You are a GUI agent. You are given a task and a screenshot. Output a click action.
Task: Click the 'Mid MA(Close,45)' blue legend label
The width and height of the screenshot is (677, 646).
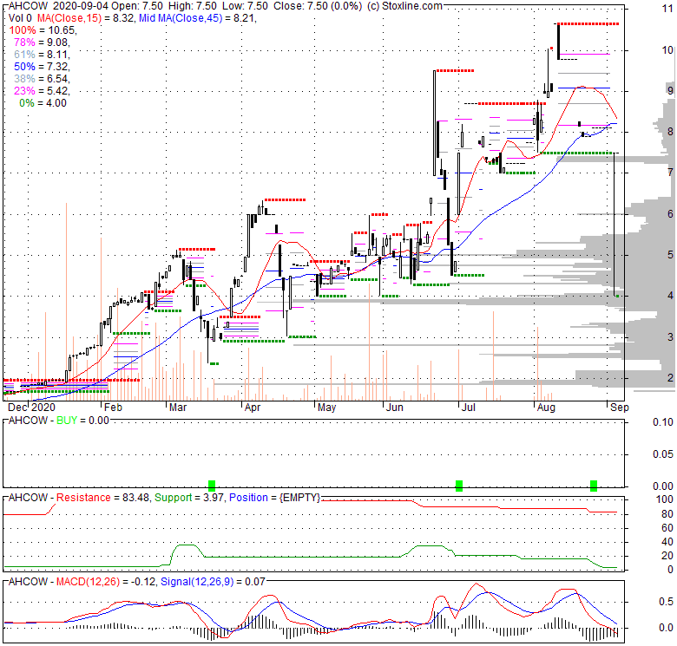[181, 18]
